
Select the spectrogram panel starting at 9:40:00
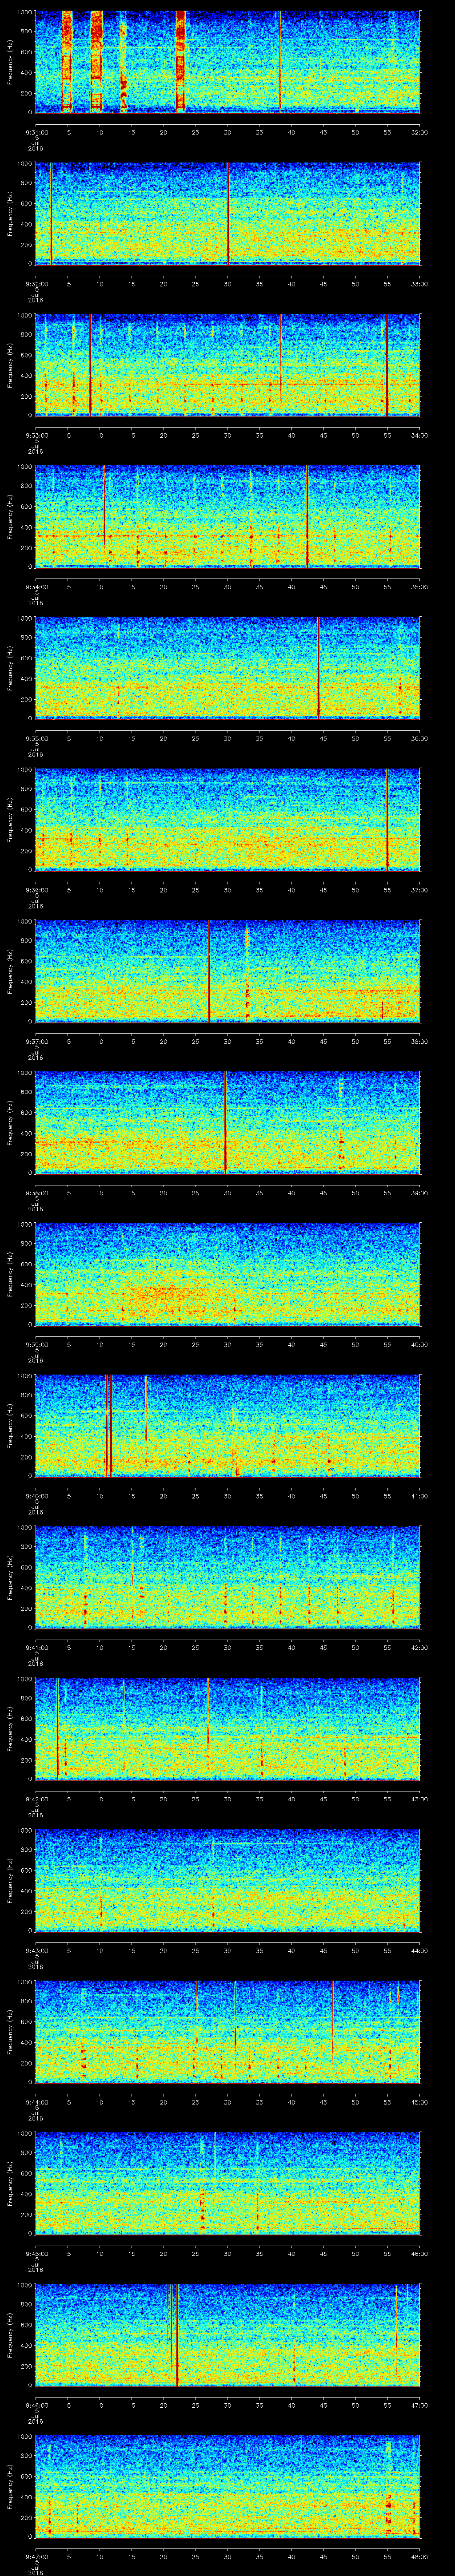[228, 1425]
